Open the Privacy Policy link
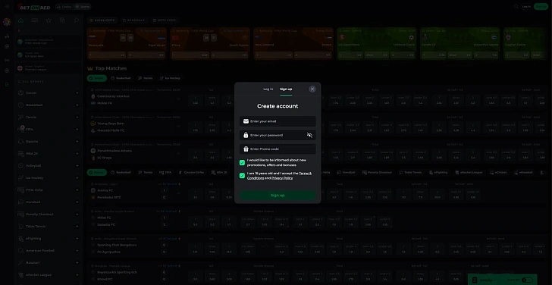This screenshot has height=285, width=552. coord(282,178)
